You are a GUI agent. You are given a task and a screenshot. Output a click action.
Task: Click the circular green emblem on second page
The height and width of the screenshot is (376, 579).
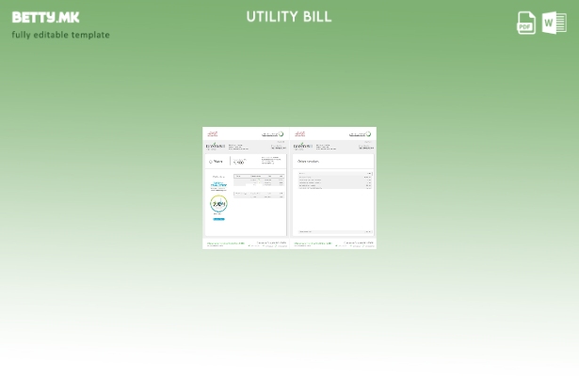click(x=368, y=133)
